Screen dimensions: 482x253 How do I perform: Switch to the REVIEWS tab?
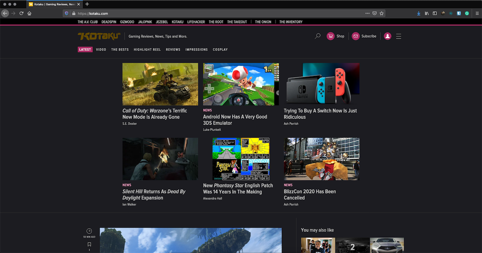(x=173, y=49)
